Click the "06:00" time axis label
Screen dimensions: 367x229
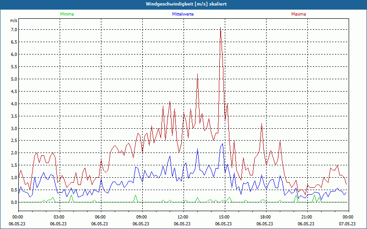pyautogui.click(x=101, y=217)
